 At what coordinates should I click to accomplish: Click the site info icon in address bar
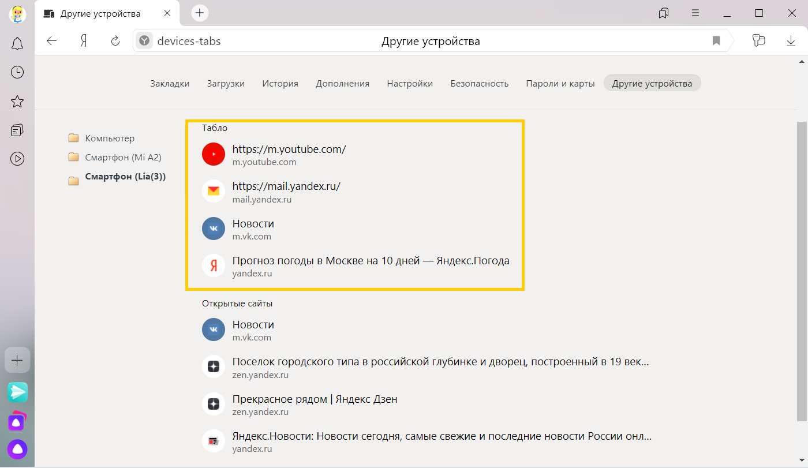point(144,41)
